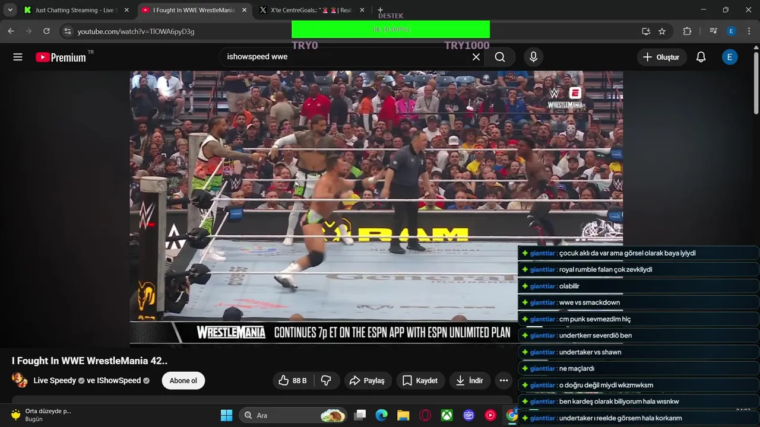Open Chrome media controls icon
The width and height of the screenshot is (760, 427).
click(x=714, y=31)
